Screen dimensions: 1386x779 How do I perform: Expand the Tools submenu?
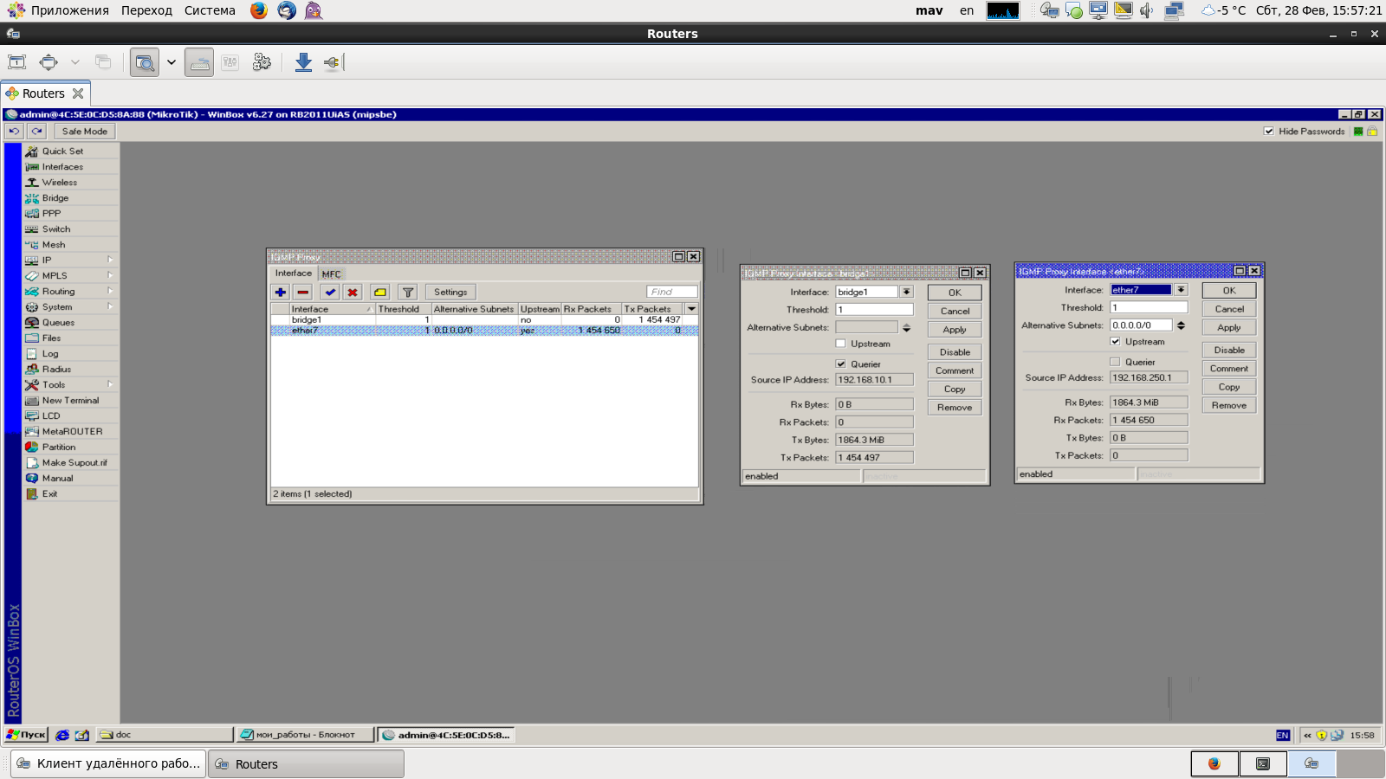point(110,384)
